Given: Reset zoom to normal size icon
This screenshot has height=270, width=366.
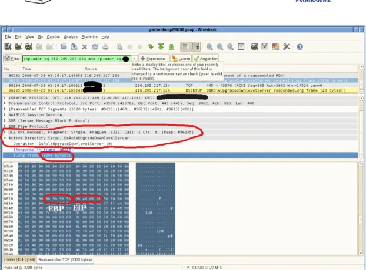Looking at the screenshot, I should point(231,47).
